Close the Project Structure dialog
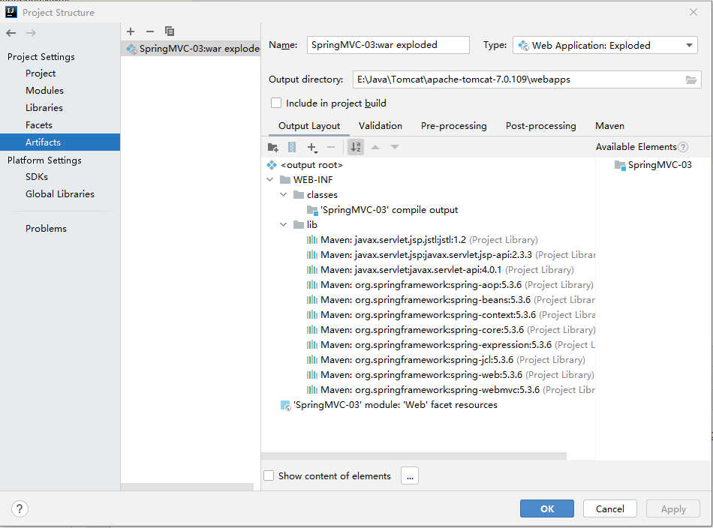713x528 pixels. pos(693,12)
